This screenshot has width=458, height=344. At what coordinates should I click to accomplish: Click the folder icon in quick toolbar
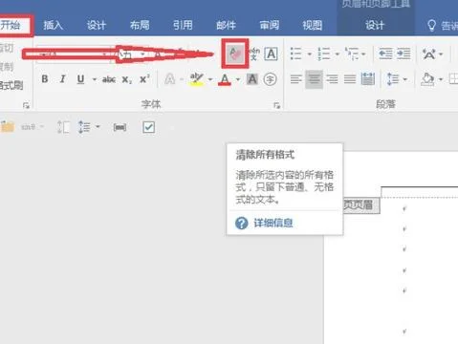8,127
